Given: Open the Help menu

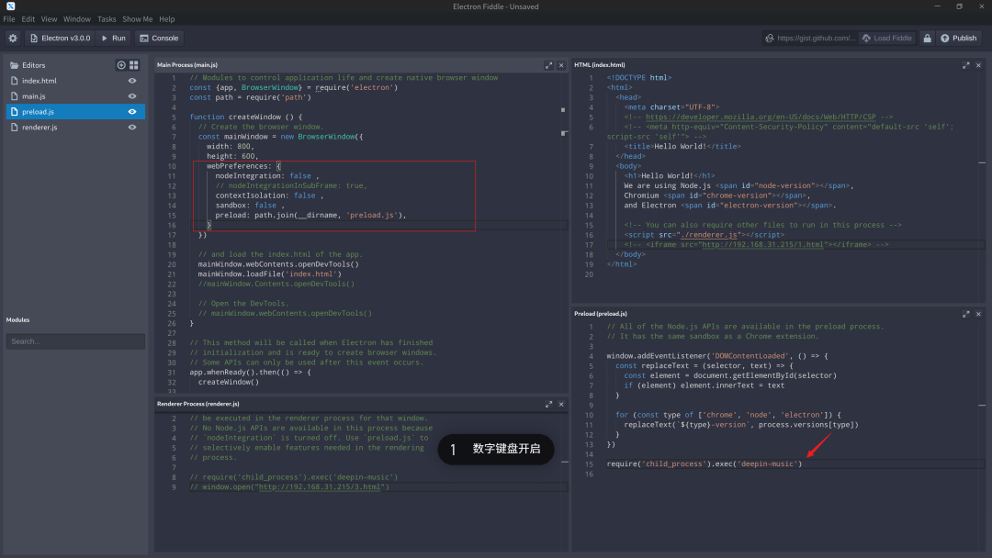Looking at the screenshot, I should (x=167, y=19).
